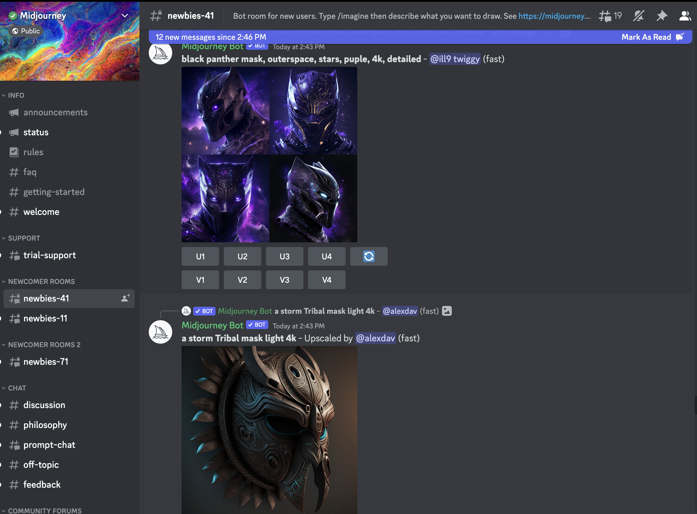Click the Public server badge

coord(26,31)
